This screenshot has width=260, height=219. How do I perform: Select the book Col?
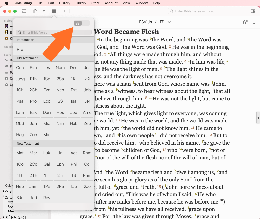[87, 164]
